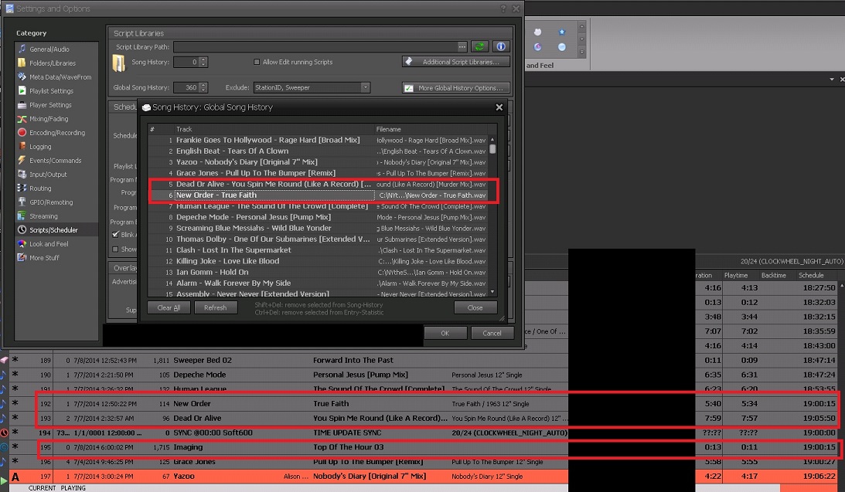
Task: Select English Beat - Tears Of A Clown
Action: (318, 151)
